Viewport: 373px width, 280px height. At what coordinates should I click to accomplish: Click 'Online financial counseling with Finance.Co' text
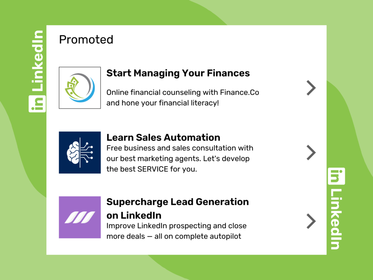[182, 93]
